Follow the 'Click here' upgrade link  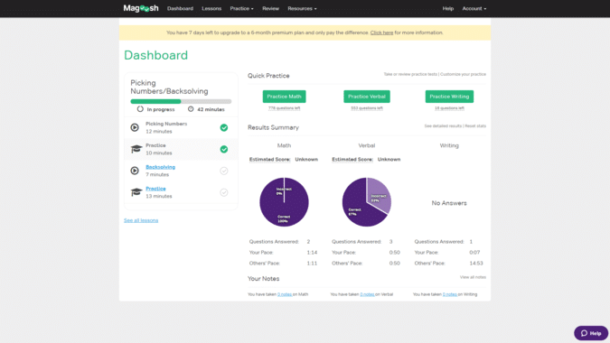[381, 32]
